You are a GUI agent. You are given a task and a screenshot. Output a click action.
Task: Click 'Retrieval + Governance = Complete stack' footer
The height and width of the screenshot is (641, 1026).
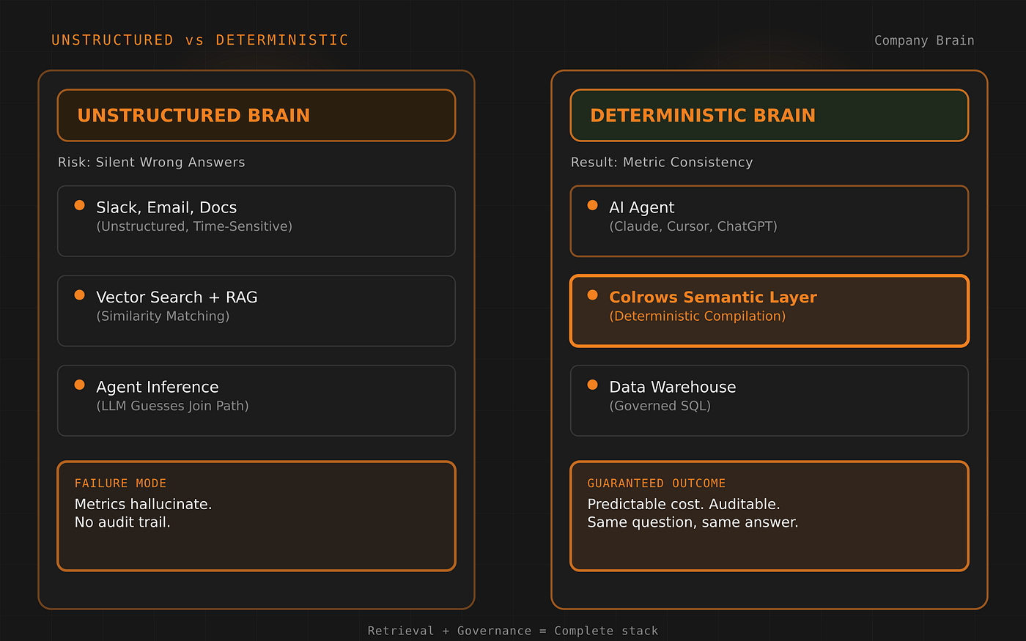513,631
